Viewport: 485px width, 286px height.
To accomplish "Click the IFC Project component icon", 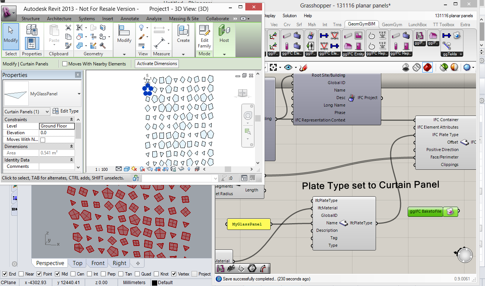I will (x=351, y=98).
